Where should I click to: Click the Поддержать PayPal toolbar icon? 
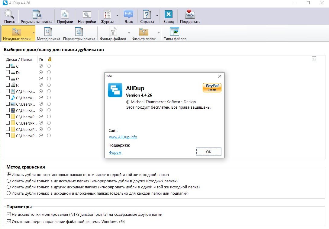point(190,17)
